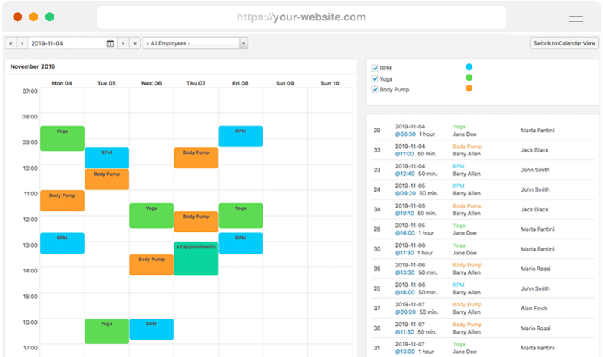Viewport: 603px width, 357px height.
Task: Switch to Calendar View
Action: (565, 43)
